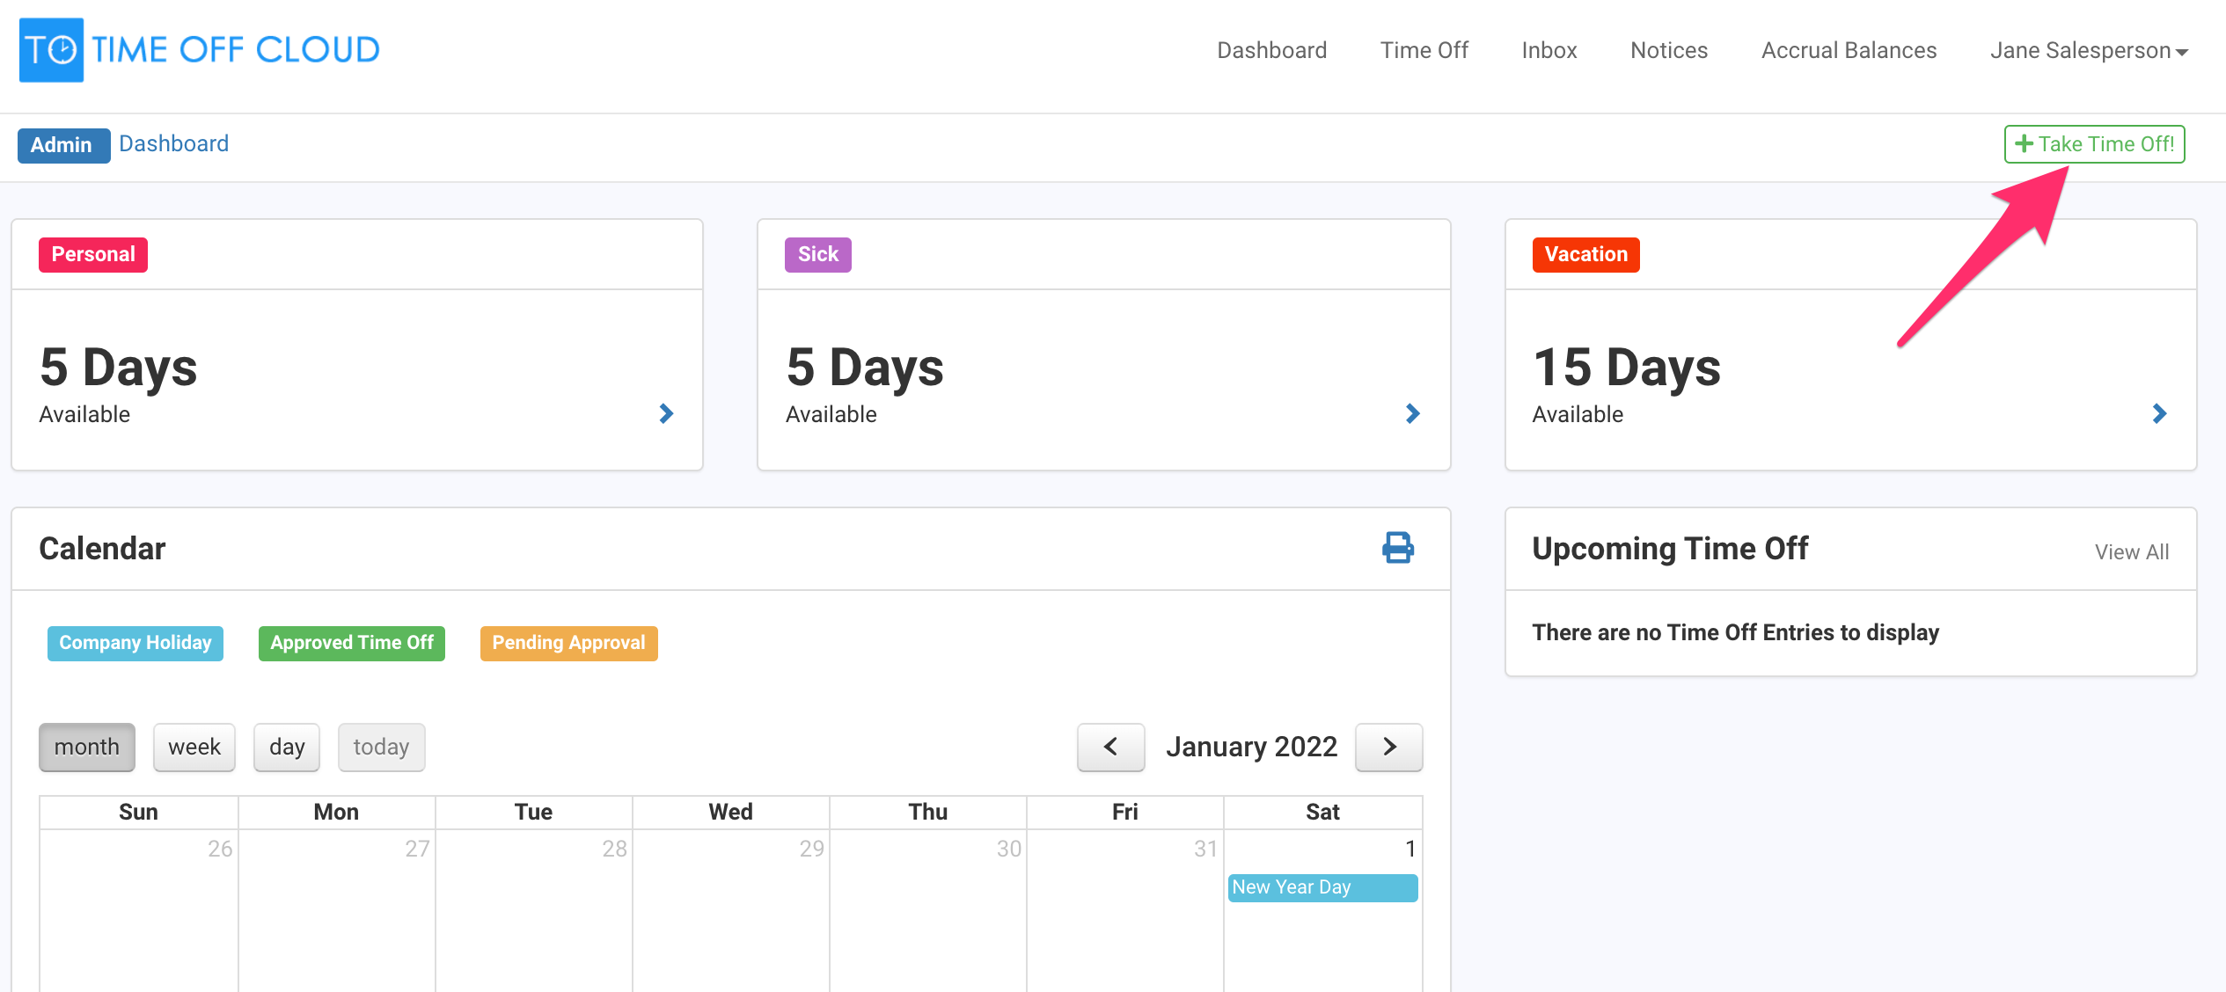This screenshot has width=2226, height=992.
Task: Open the Jane Salesperson account dropdown
Action: click(x=2089, y=50)
